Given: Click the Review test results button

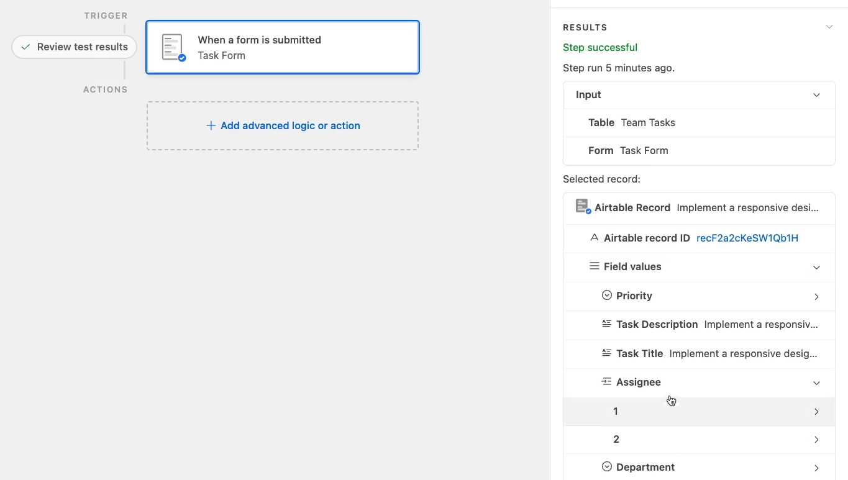Looking at the screenshot, I should [x=74, y=47].
